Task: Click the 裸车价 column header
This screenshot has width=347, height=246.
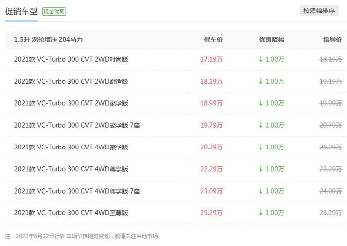Action: (x=213, y=40)
